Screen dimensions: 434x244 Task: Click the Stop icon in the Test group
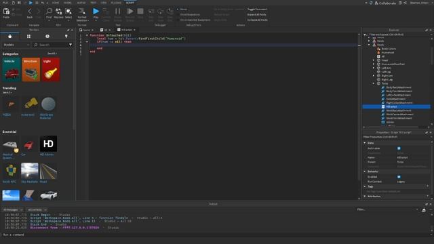140,12
